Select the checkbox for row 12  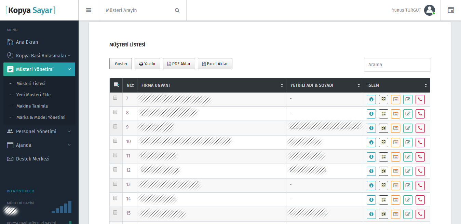(x=115, y=169)
